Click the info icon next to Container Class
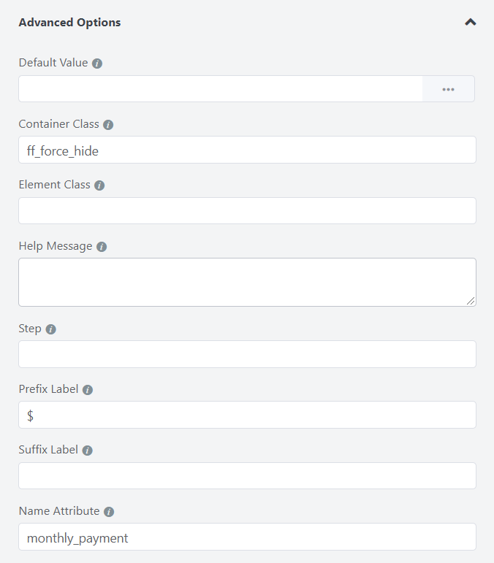 click(x=108, y=125)
